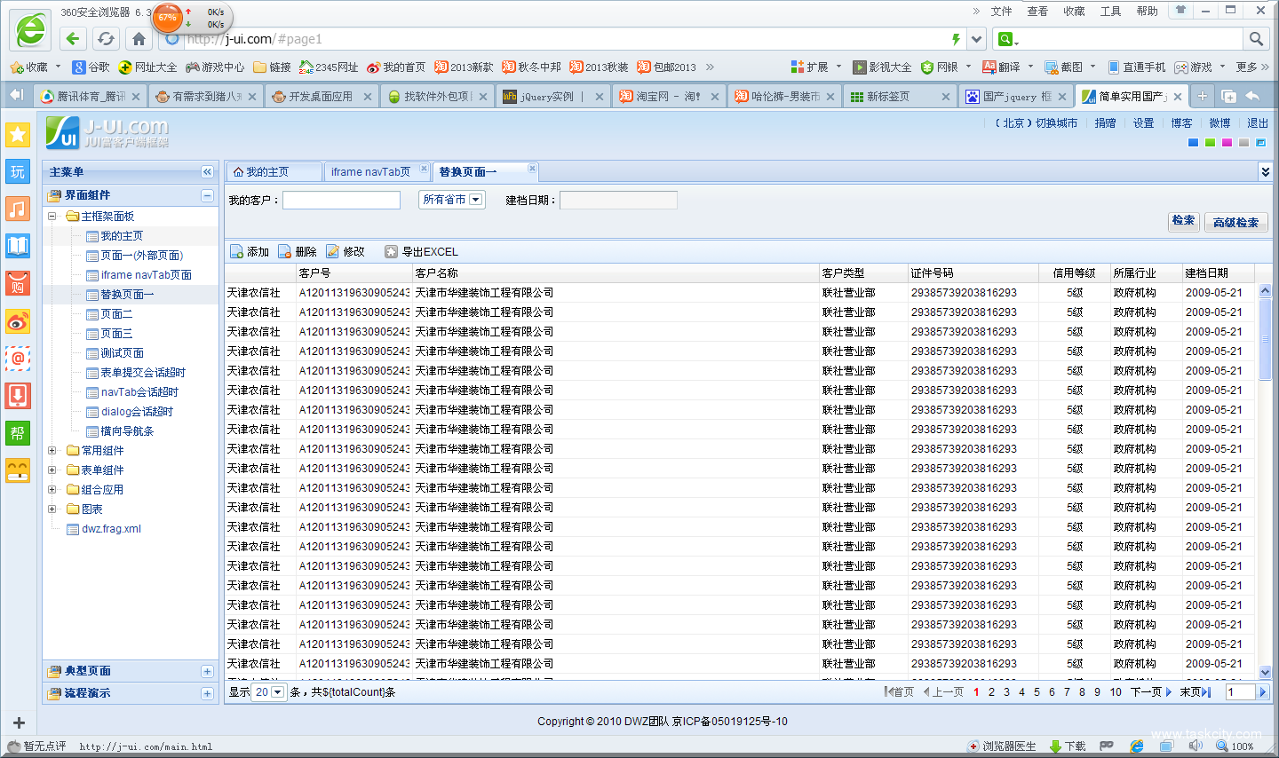
Task: Click the browser back arrow button
Action: click(x=73, y=39)
